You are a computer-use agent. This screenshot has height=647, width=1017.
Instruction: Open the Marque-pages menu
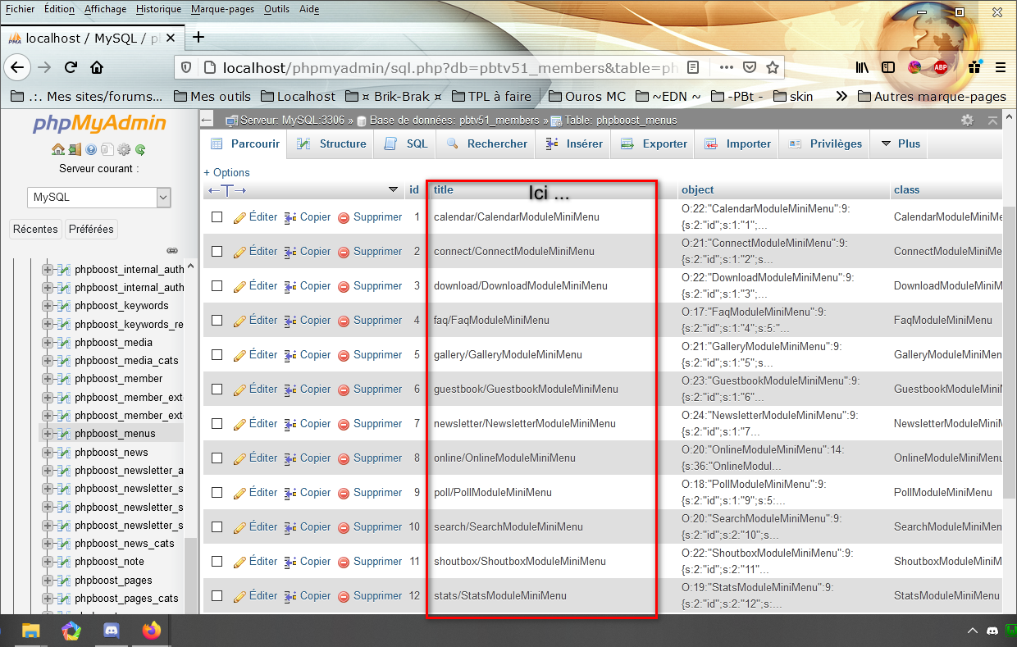[x=221, y=9]
